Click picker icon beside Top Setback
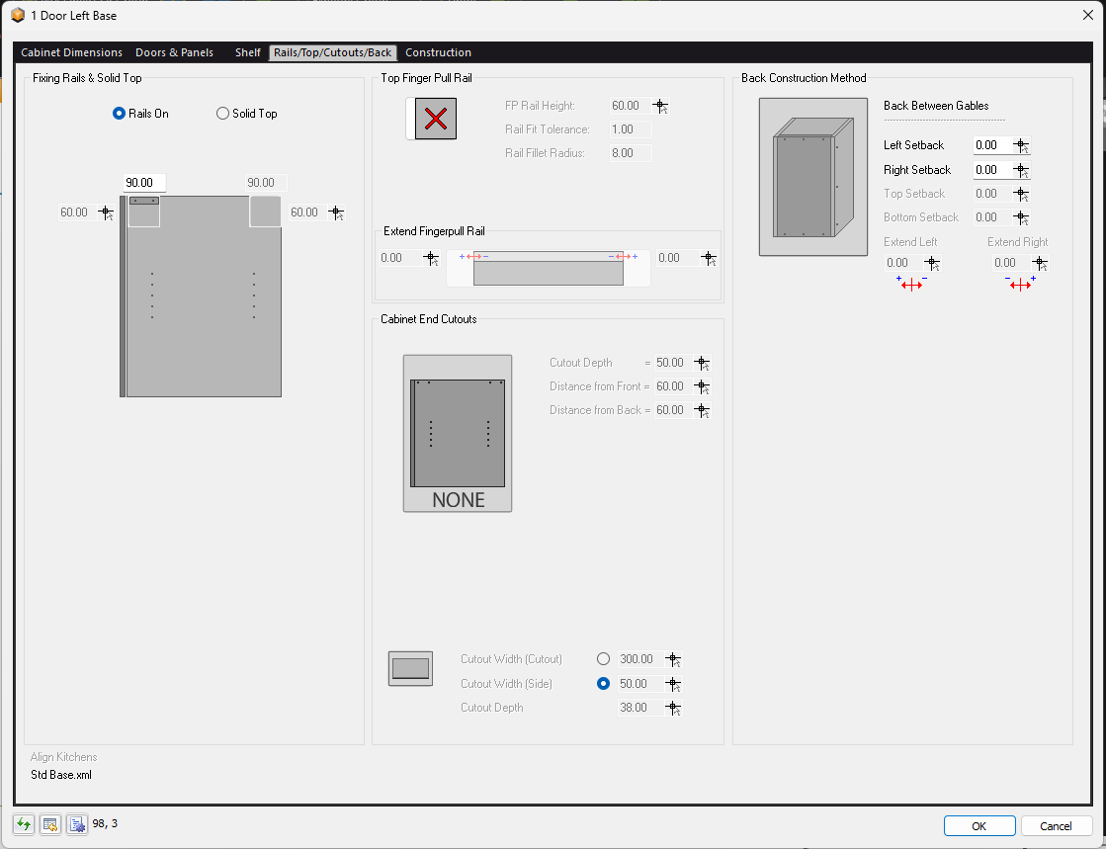 [1021, 194]
